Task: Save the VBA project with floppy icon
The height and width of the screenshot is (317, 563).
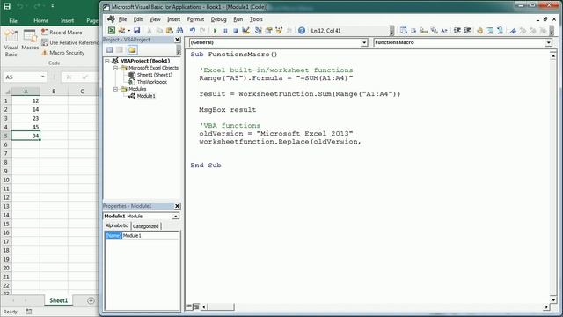Action: pyautogui.click(x=137, y=31)
